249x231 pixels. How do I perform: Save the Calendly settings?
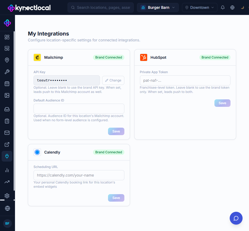116,198
